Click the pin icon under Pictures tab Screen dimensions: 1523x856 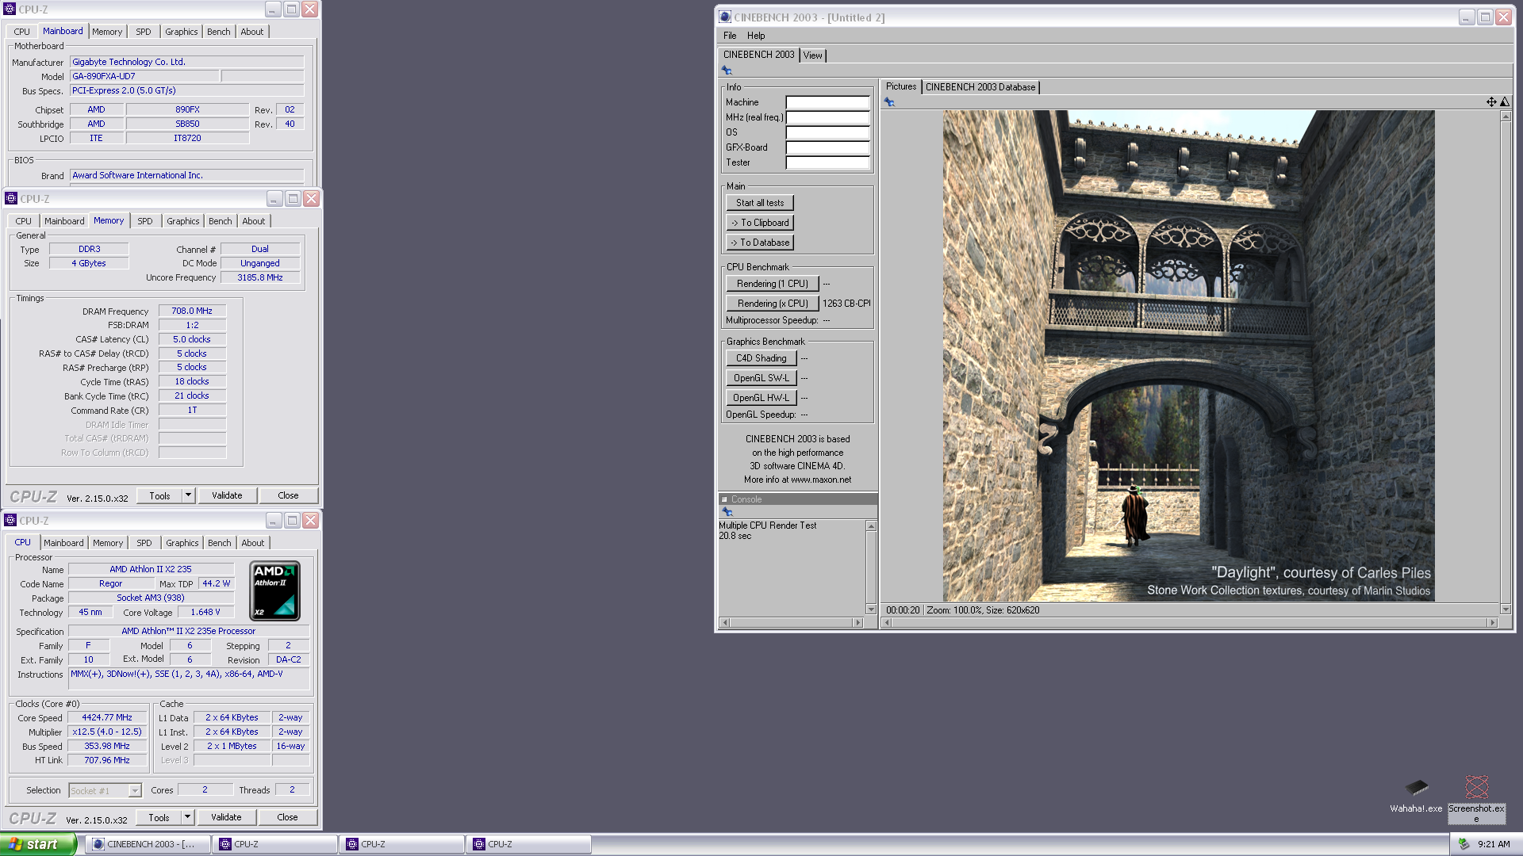[x=889, y=102]
